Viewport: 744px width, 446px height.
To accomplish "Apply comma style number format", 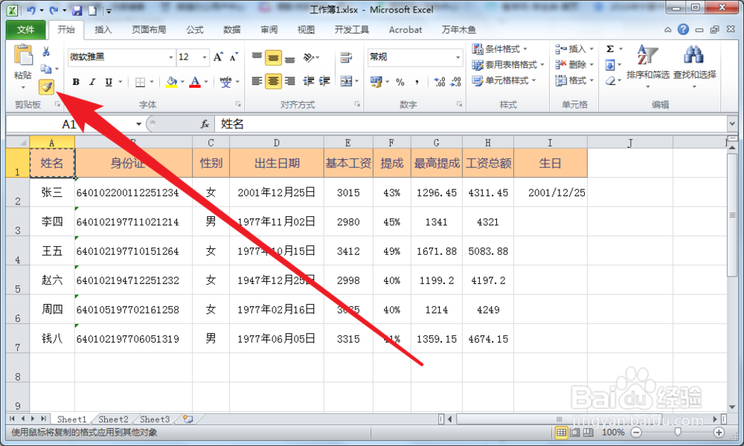I will [x=417, y=82].
